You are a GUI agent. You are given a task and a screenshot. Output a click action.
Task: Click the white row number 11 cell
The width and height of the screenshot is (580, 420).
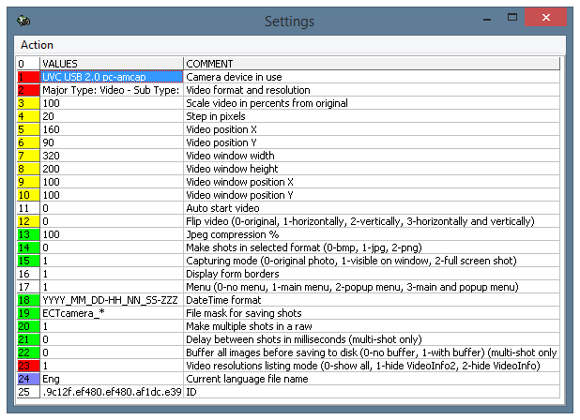[28, 208]
